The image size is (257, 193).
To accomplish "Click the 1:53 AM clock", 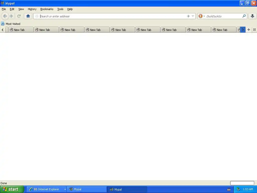I will point(248,189).
